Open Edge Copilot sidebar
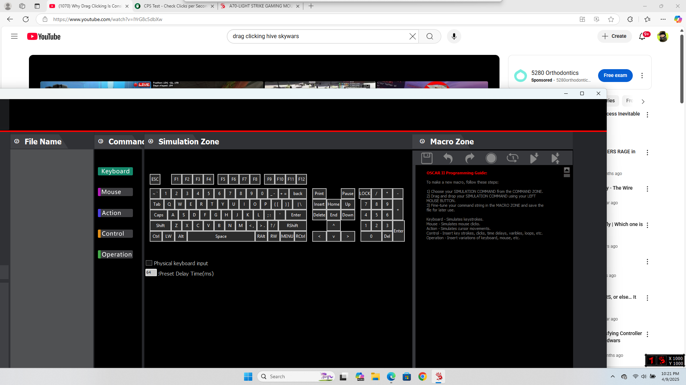 [x=678, y=19]
